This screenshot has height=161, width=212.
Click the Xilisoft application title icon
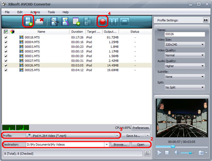pos(4,4)
